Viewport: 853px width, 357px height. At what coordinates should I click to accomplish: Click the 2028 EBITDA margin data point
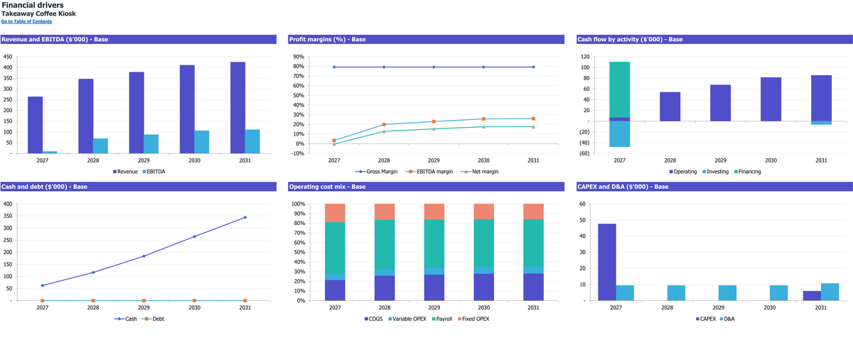pos(384,124)
